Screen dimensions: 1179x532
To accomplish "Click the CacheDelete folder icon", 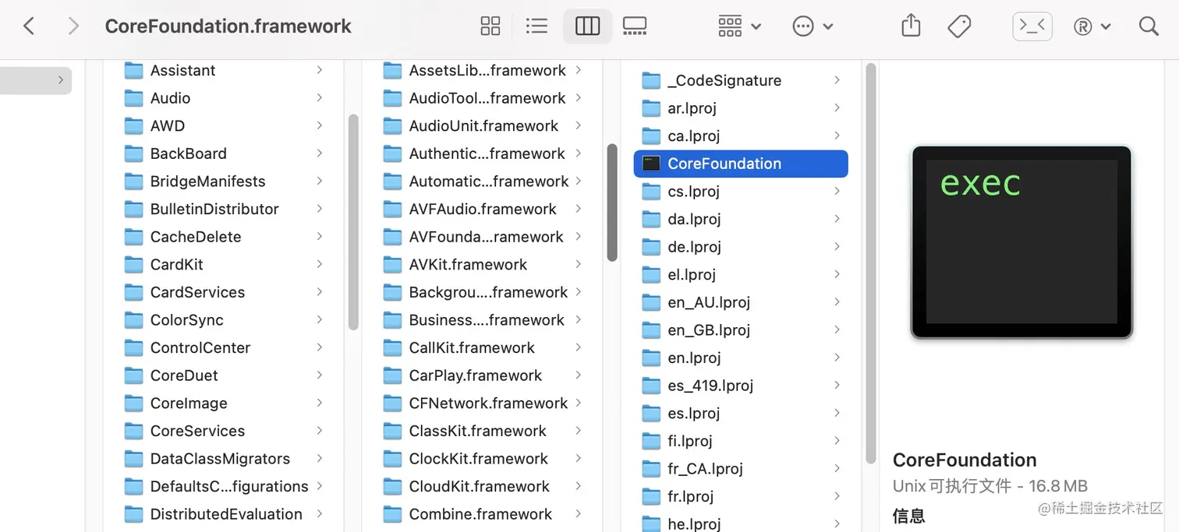I will [x=133, y=238].
